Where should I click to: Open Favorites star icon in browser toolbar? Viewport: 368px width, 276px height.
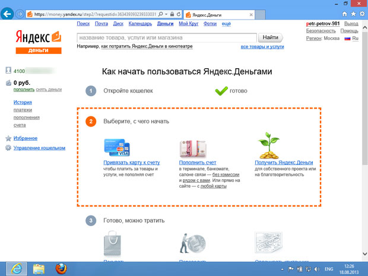(353, 14)
